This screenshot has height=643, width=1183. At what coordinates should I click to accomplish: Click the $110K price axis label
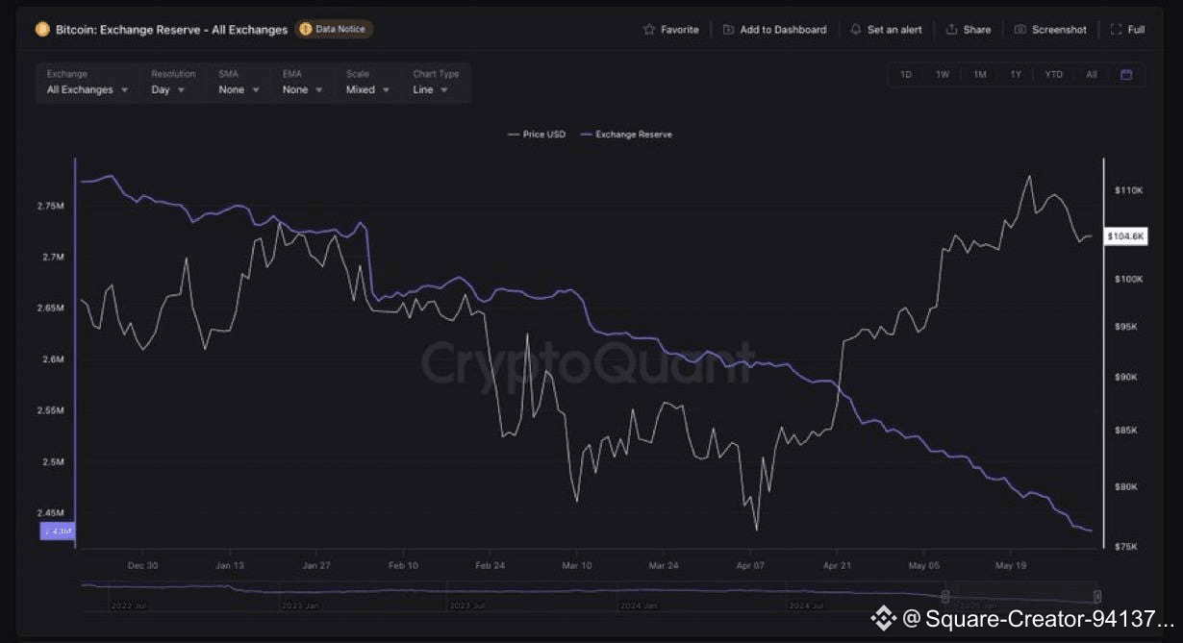[x=1128, y=190]
